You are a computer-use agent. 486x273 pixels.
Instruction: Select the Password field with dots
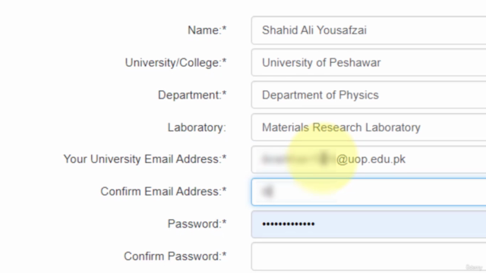coord(368,224)
